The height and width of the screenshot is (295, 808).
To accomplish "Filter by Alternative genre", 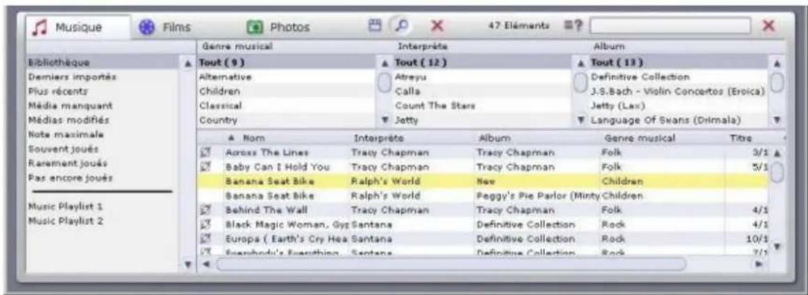I will pos(287,77).
